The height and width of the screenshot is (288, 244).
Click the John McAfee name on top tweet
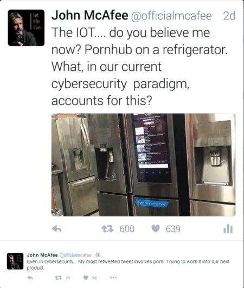click(x=90, y=15)
